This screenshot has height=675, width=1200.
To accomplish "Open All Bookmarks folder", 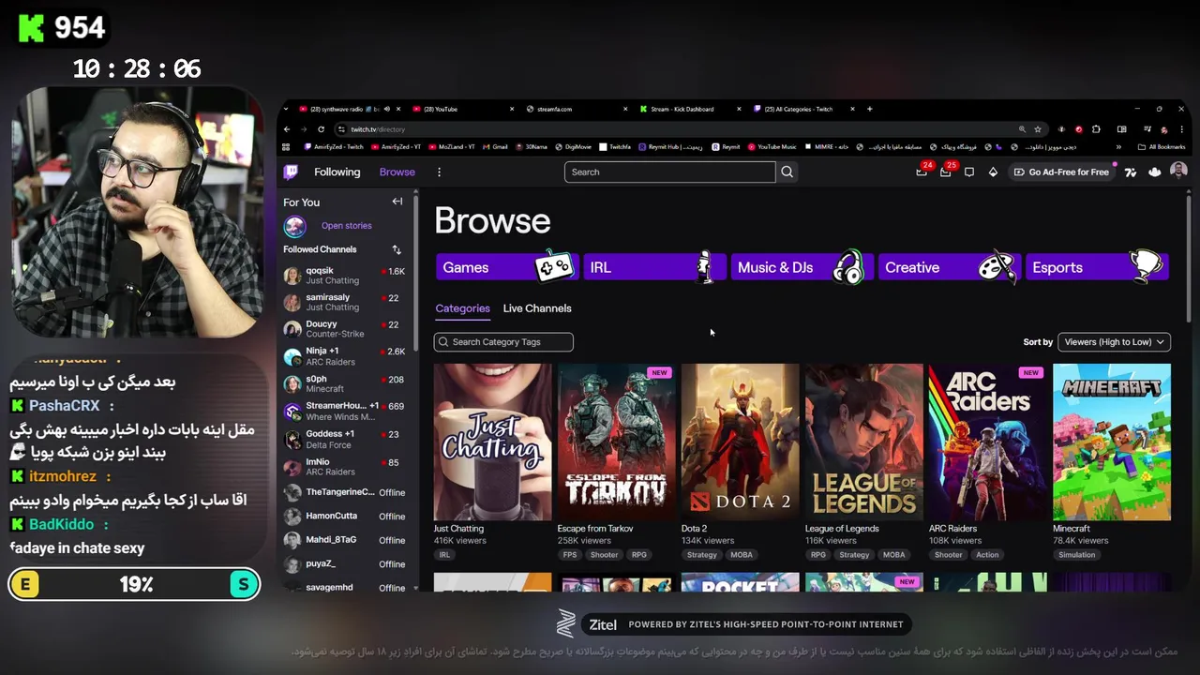I will click(x=1161, y=147).
